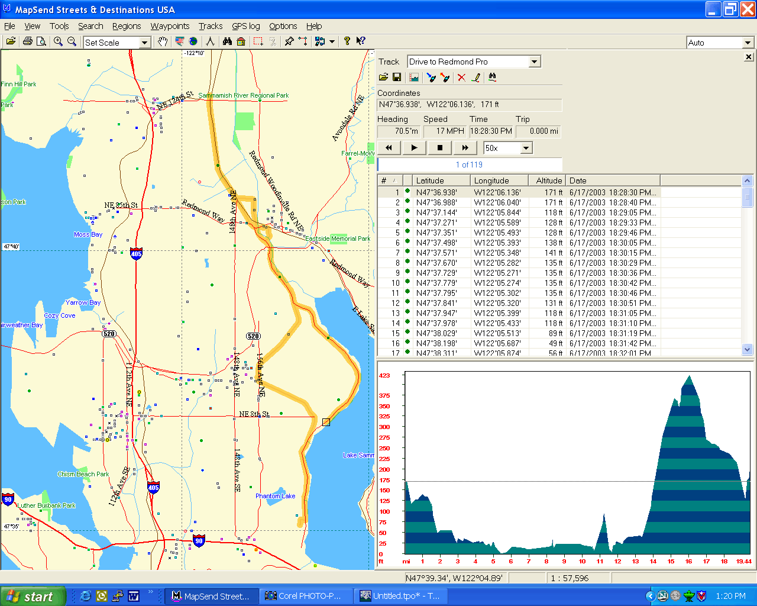757x606 pixels.
Task: Delete track using the red X icon
Action: pyautogui.click(x=461, y=78)
